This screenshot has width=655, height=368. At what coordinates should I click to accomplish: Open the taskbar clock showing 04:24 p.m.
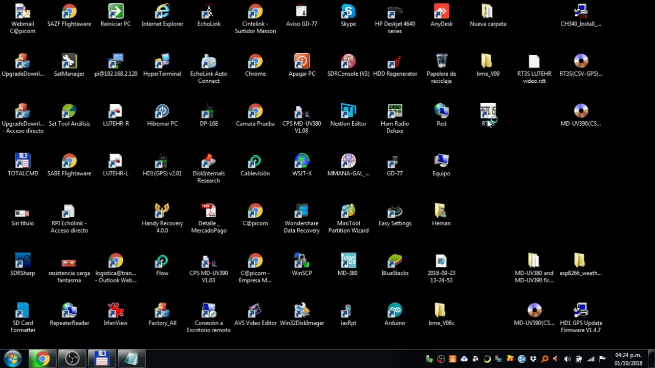(x=628, y=359)
